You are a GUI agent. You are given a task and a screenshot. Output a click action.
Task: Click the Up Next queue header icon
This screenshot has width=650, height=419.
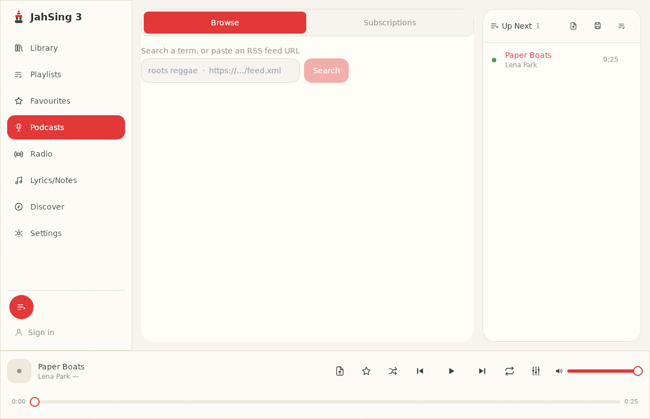point(494,26)
